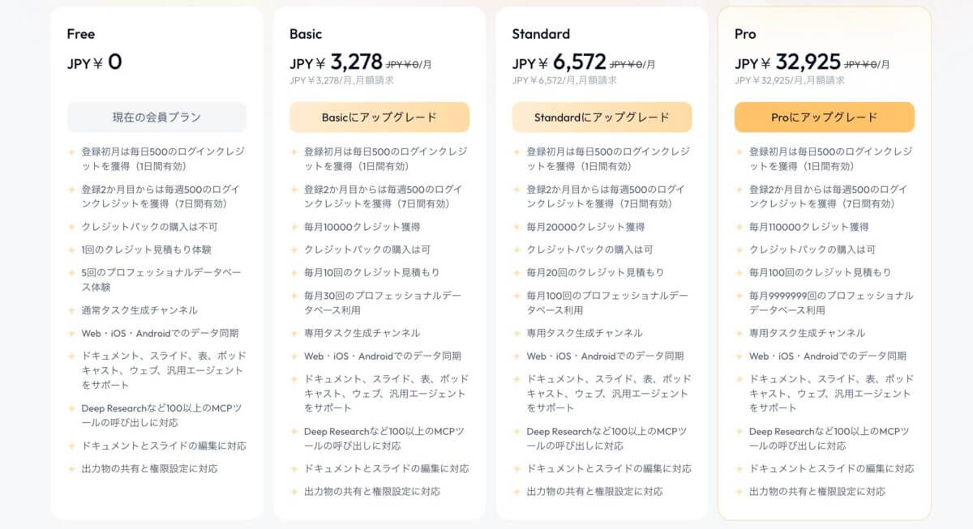The height and width of the screenshot is (529, 973).
Task: Click sparkle icon beside Standard 毎月20000クレジット獲得
Action: 517,227
